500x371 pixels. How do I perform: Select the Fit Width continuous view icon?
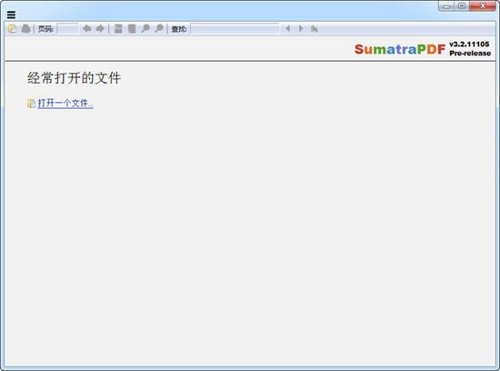click(118, 29)
